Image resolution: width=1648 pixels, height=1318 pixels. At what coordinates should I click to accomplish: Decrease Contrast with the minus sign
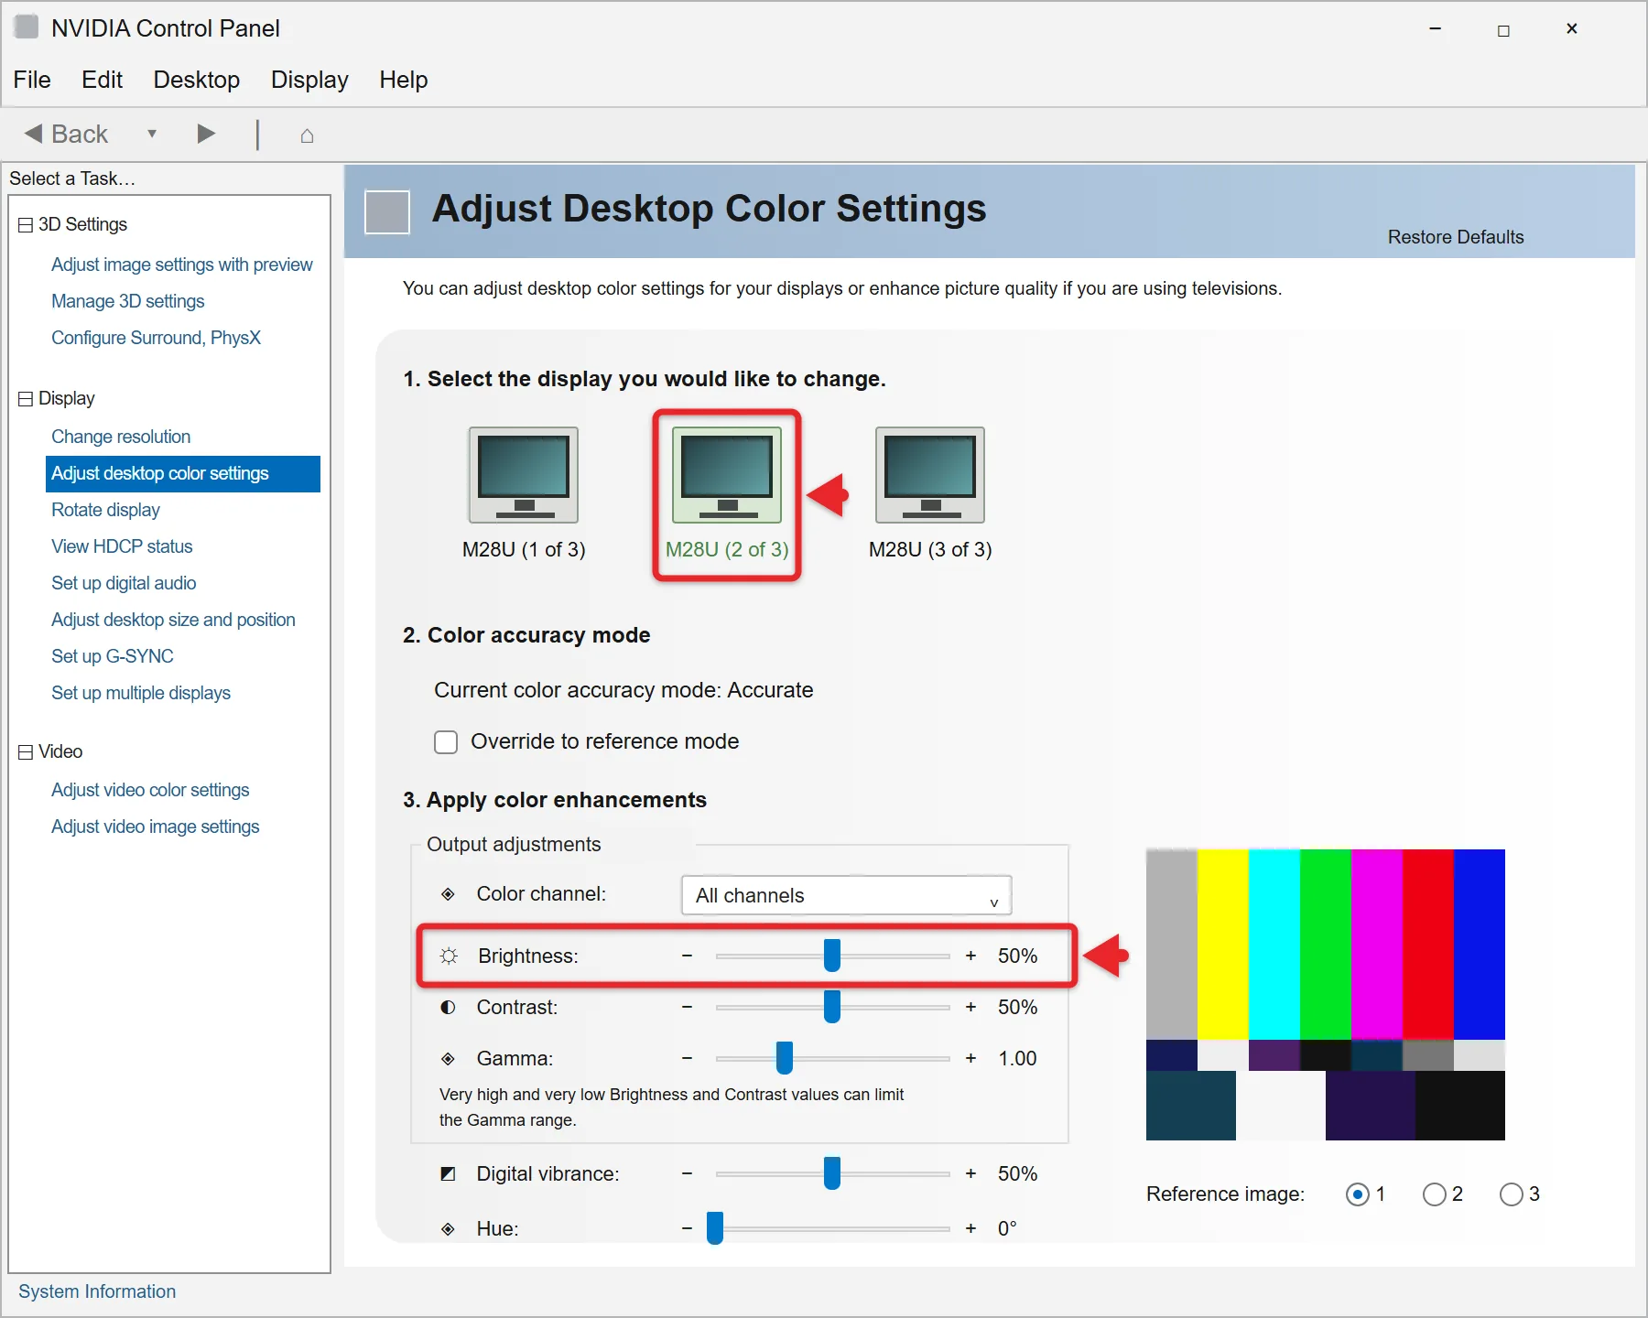pos(687,1007)
